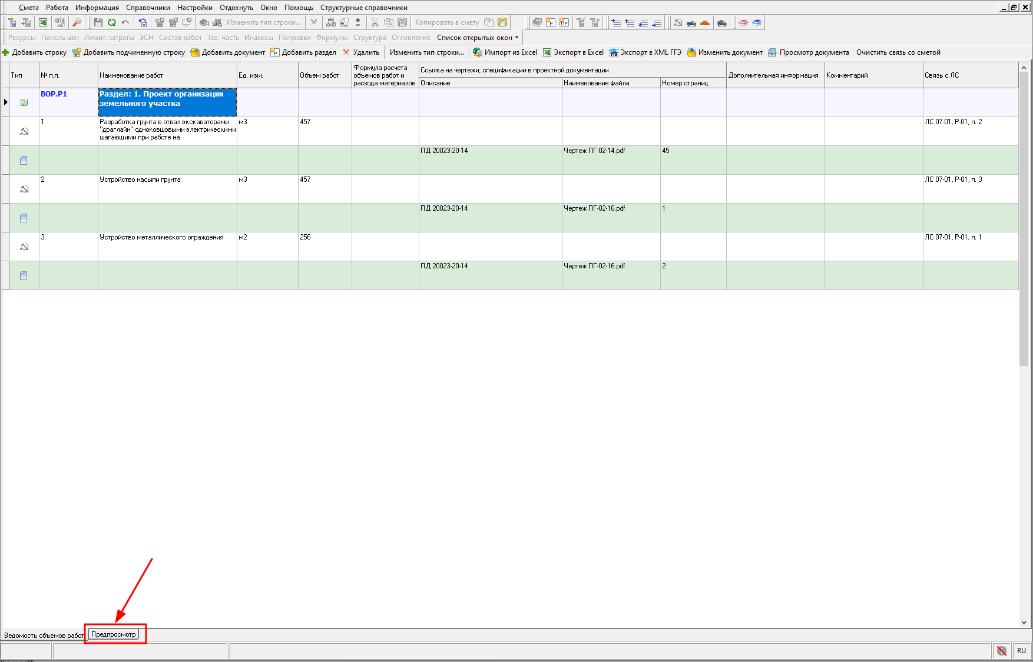Click the vertical scrollbar down arrow
The width and height of the screenshot is (1033, 662).
point(1024,622)
